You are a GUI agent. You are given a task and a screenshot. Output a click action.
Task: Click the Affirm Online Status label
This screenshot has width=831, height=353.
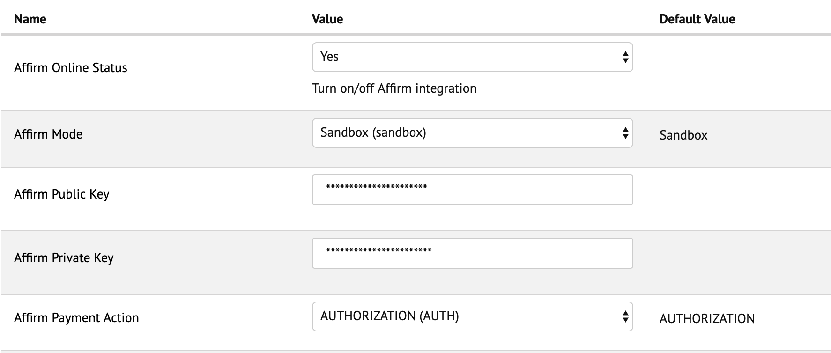(71, 67)
